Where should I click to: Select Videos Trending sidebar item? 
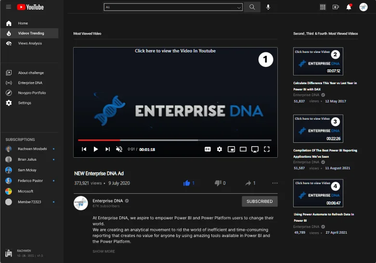click(x=29, y=33)
